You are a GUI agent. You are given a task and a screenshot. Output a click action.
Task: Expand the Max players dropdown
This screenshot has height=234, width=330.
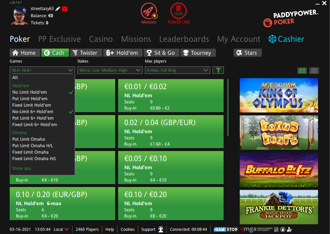pyautogui.click(x=177, y=70)
